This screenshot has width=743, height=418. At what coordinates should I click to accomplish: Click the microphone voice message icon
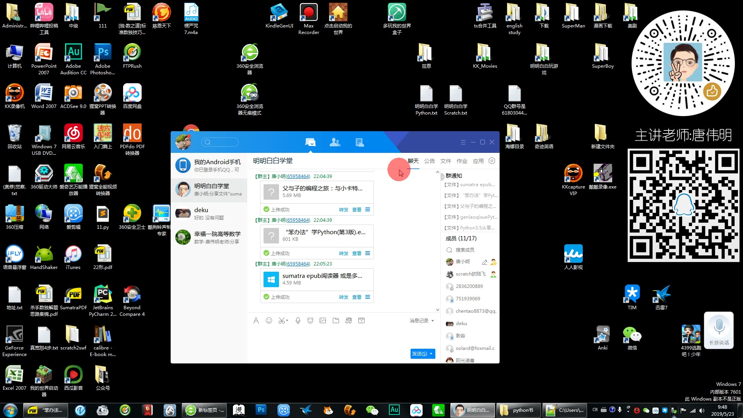[298, 320]
